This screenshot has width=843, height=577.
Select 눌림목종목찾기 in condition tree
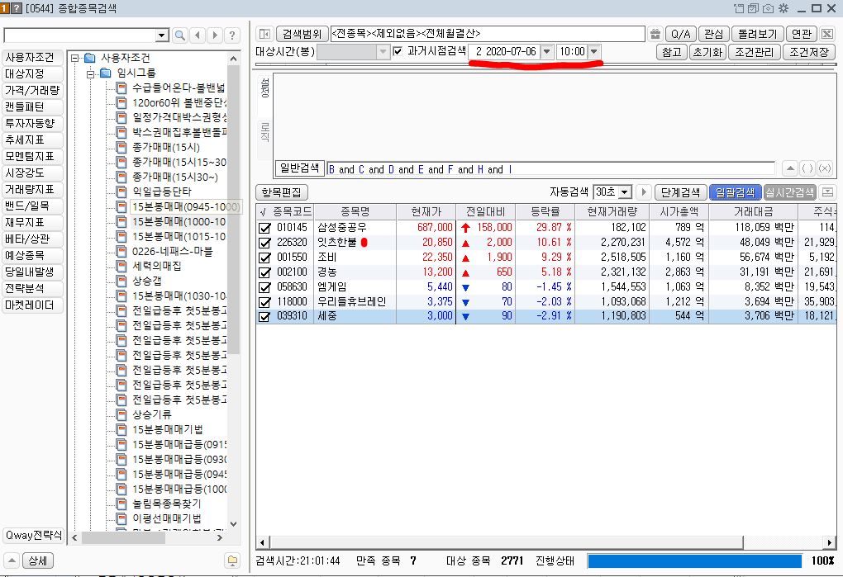pyautogui.click(x=167, y=504)
